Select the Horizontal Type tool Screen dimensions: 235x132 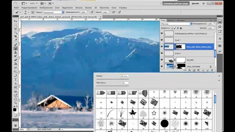click(x=15, y=80)
